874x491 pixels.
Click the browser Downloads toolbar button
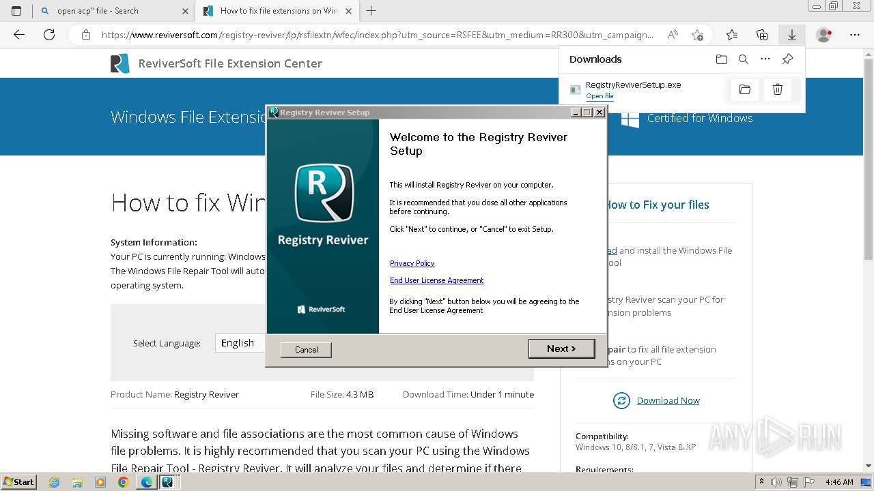[x=791, y=35]
